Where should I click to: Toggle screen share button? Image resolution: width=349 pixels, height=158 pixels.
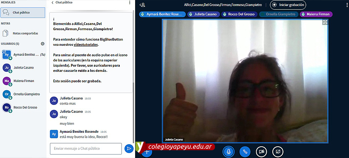point(278,152)
